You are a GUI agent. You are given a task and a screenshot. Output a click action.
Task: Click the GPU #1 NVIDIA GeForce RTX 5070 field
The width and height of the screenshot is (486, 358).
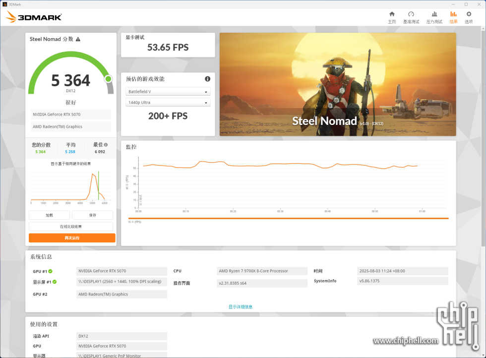121,271
